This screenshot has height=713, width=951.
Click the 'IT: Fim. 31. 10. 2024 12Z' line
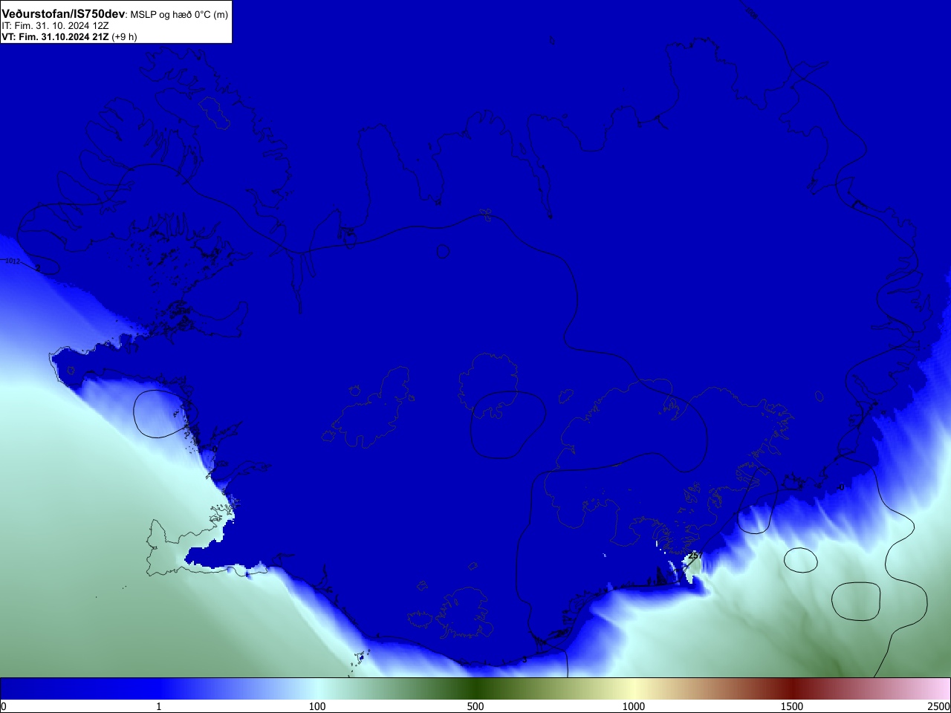tap(55, 25)
